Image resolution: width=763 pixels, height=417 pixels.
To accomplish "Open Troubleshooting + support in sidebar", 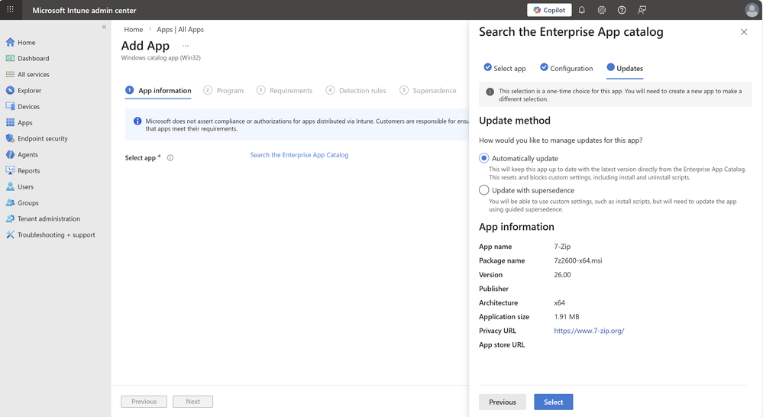I will tap(56, 234).
